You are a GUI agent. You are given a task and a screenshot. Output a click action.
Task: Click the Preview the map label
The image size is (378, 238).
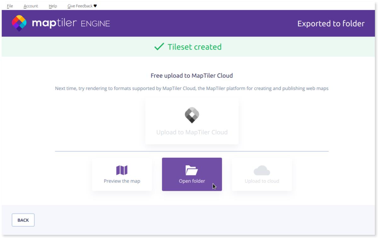pos(122,181)
